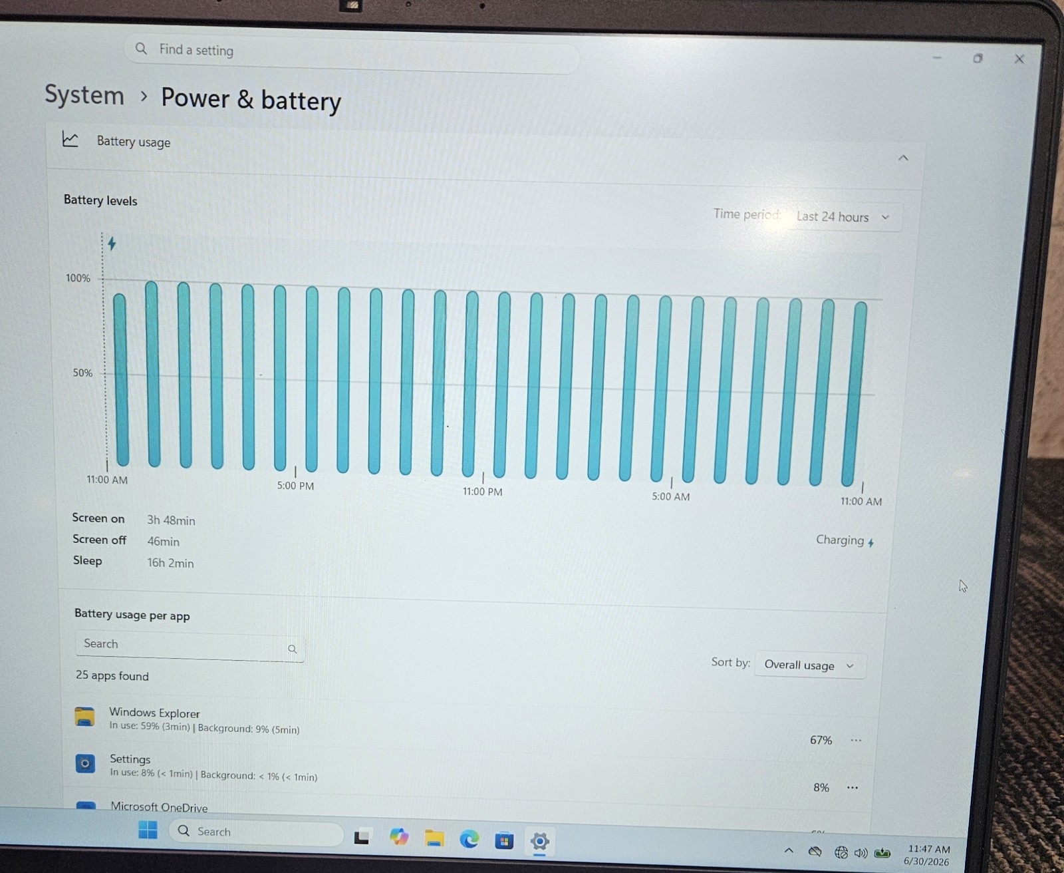Click the app Search field under Battery usage per app
This screenshot has height=873, width=1064.
190,646
